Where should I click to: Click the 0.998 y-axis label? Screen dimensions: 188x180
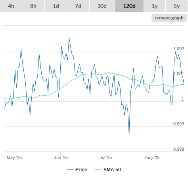(178, 149)
